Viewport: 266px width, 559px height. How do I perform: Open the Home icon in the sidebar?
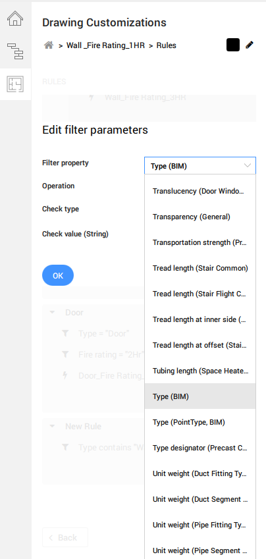click(15, 18)
